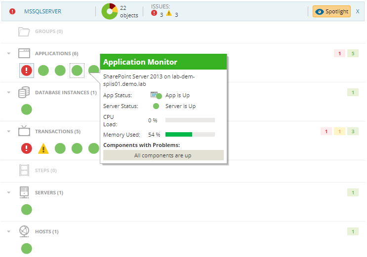
Task: Click the Groups folder icon
Action: click(x=24, y=32)
